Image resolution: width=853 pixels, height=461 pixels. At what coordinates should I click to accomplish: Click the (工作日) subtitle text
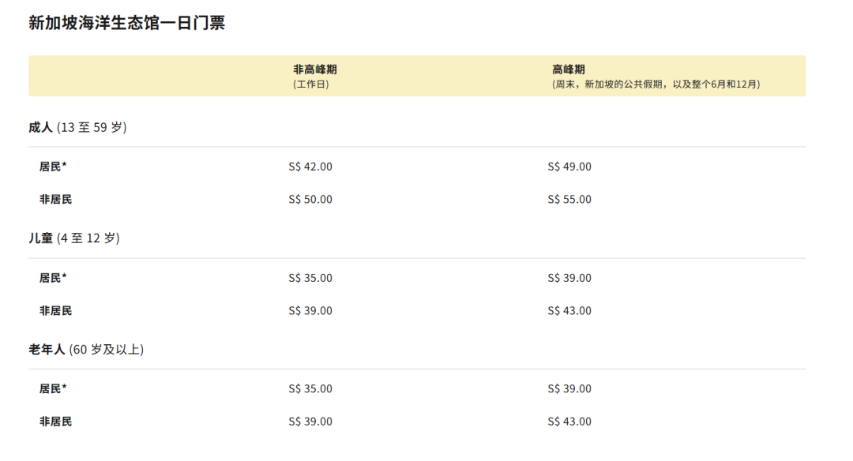[x=310, y=84]
